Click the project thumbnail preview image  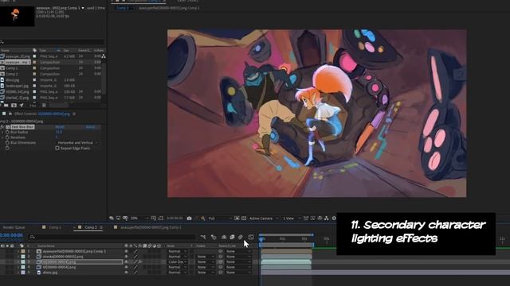tap(18, 16)
